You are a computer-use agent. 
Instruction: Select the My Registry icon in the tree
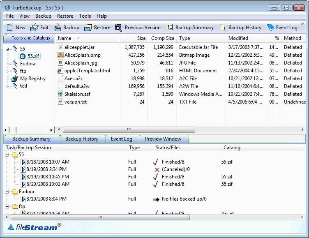coord(14,79)
